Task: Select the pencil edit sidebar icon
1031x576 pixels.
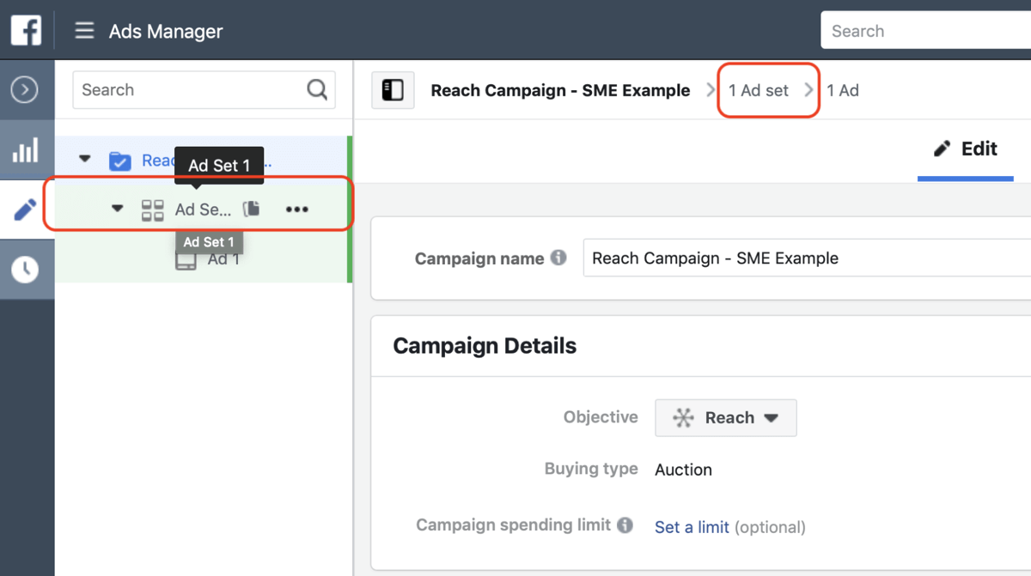Action: (x=25, y=209)
